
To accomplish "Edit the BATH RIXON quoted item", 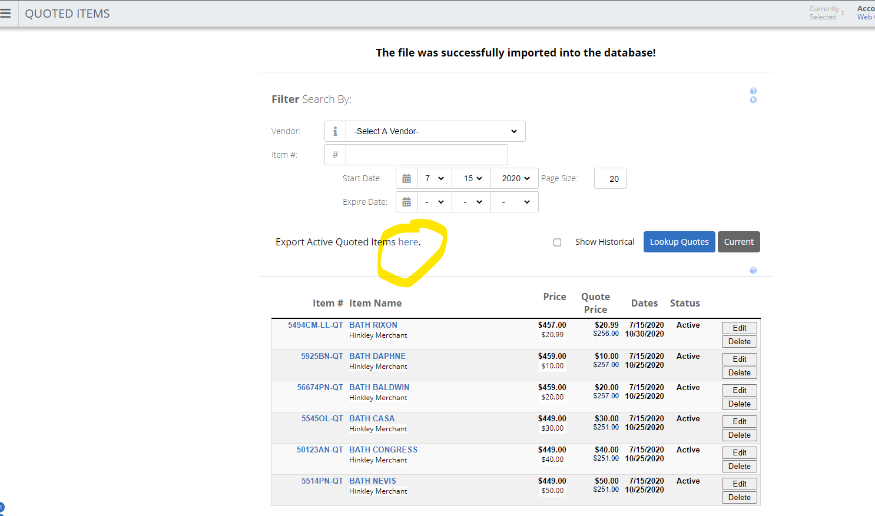I will [x=739, y=328].
